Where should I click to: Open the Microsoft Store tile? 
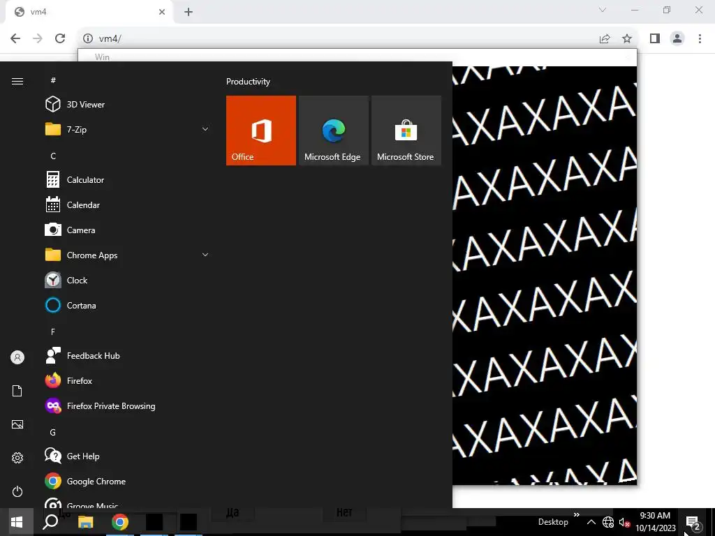pos(406,131)
